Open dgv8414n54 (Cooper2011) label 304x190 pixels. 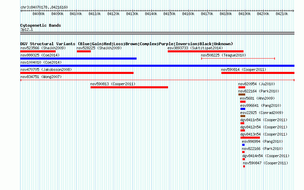click(x=266, y=156)
